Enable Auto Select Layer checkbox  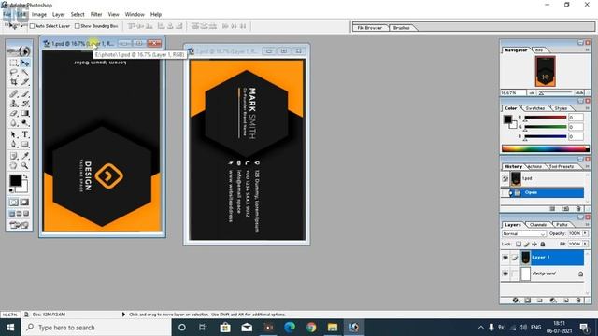pos(33,26)
